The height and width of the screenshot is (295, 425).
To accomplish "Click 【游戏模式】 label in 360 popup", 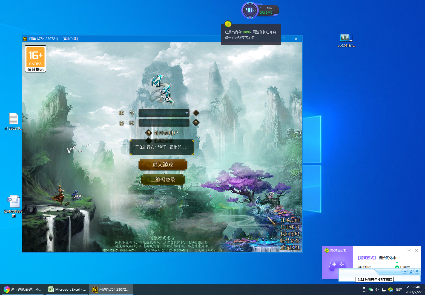I will 367,258.
